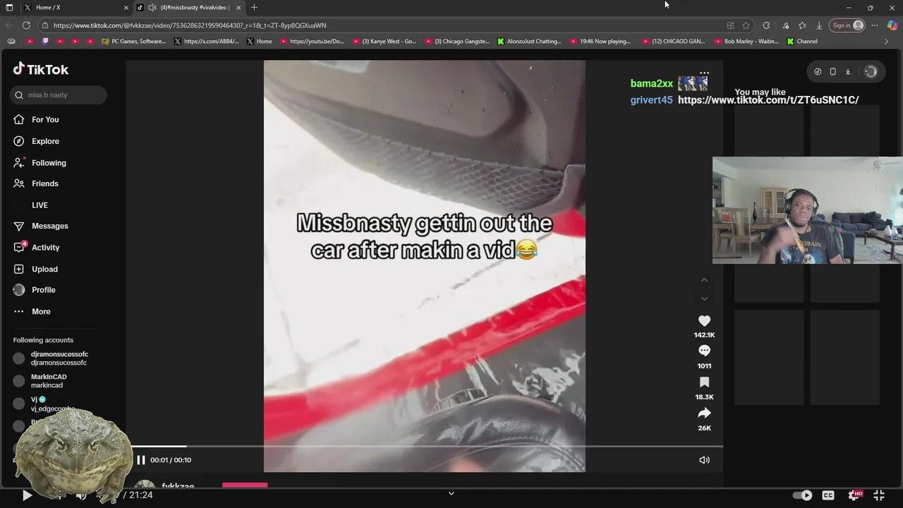Show more bookmarks chevron
903x508 pixels.
pyautogui.click(x=886, y=42)
